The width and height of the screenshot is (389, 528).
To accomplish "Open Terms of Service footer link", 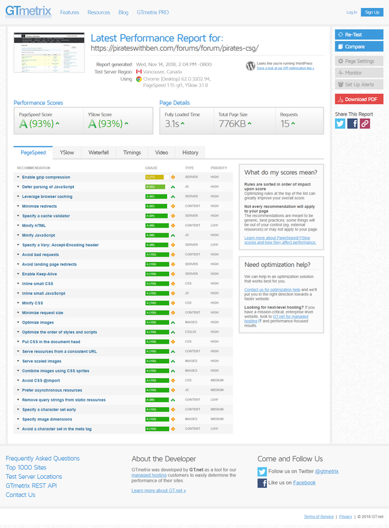I will pos(318,517).
